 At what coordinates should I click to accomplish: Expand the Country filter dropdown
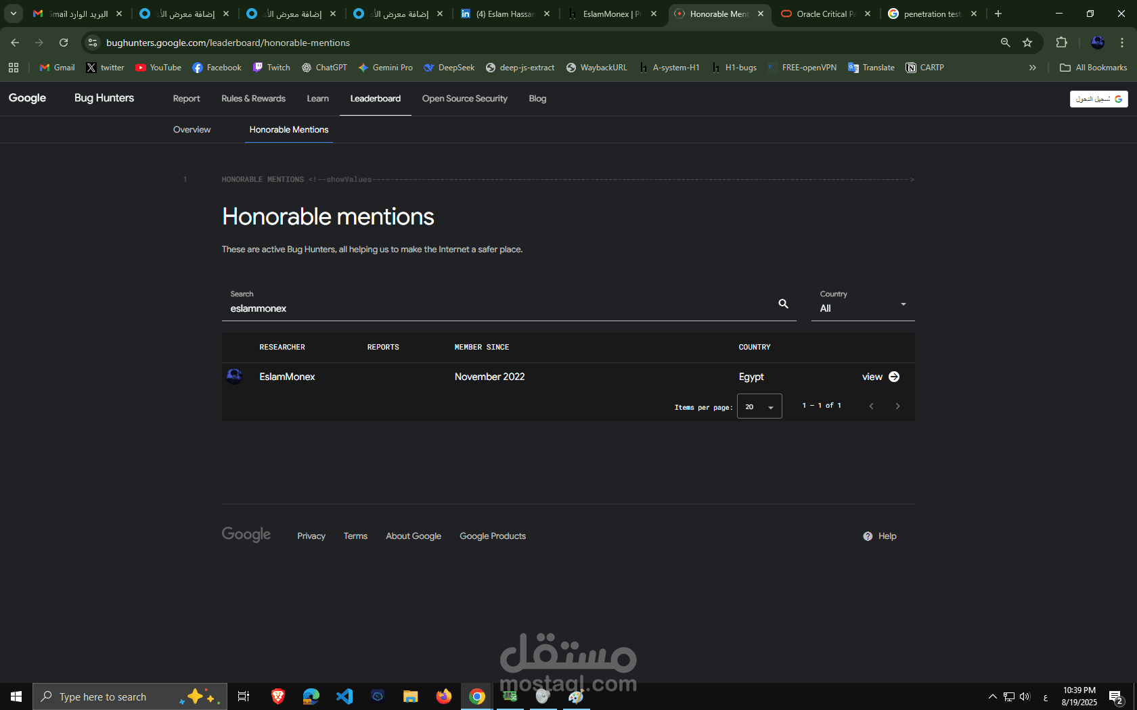[863, 304]
